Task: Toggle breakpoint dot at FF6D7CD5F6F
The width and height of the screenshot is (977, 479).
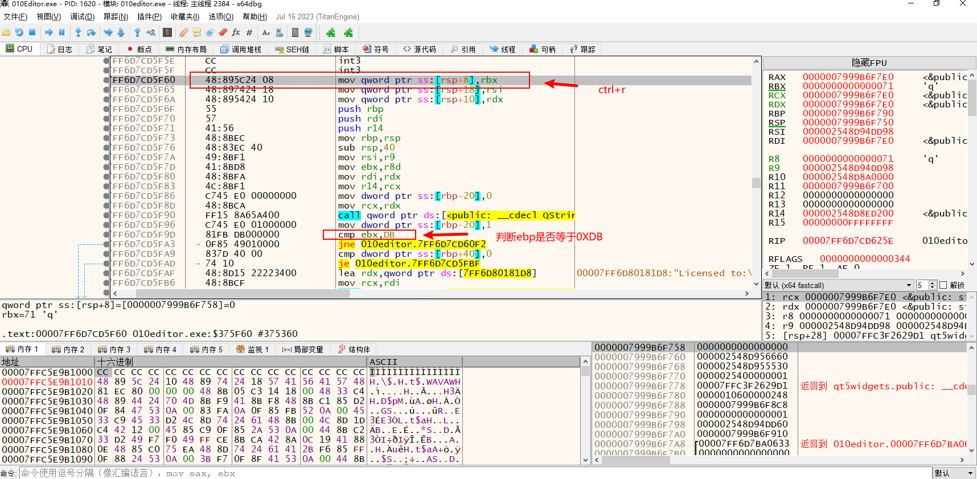Action: pyautogui.click(x=106, y=109)
